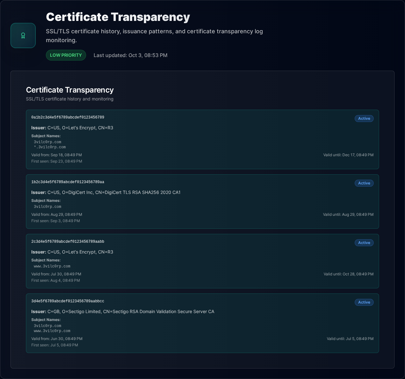This screenshot has height=379, width=405.
Task: Click the certificate ribbon icon in header
Action: (x=23, y=35)
